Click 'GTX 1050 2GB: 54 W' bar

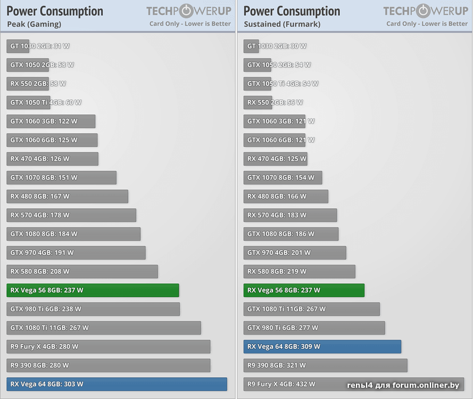257,65
